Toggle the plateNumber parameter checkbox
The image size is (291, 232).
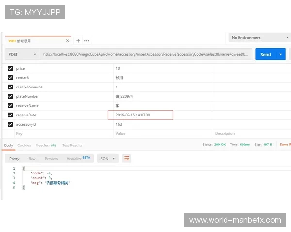click(10, 96)
